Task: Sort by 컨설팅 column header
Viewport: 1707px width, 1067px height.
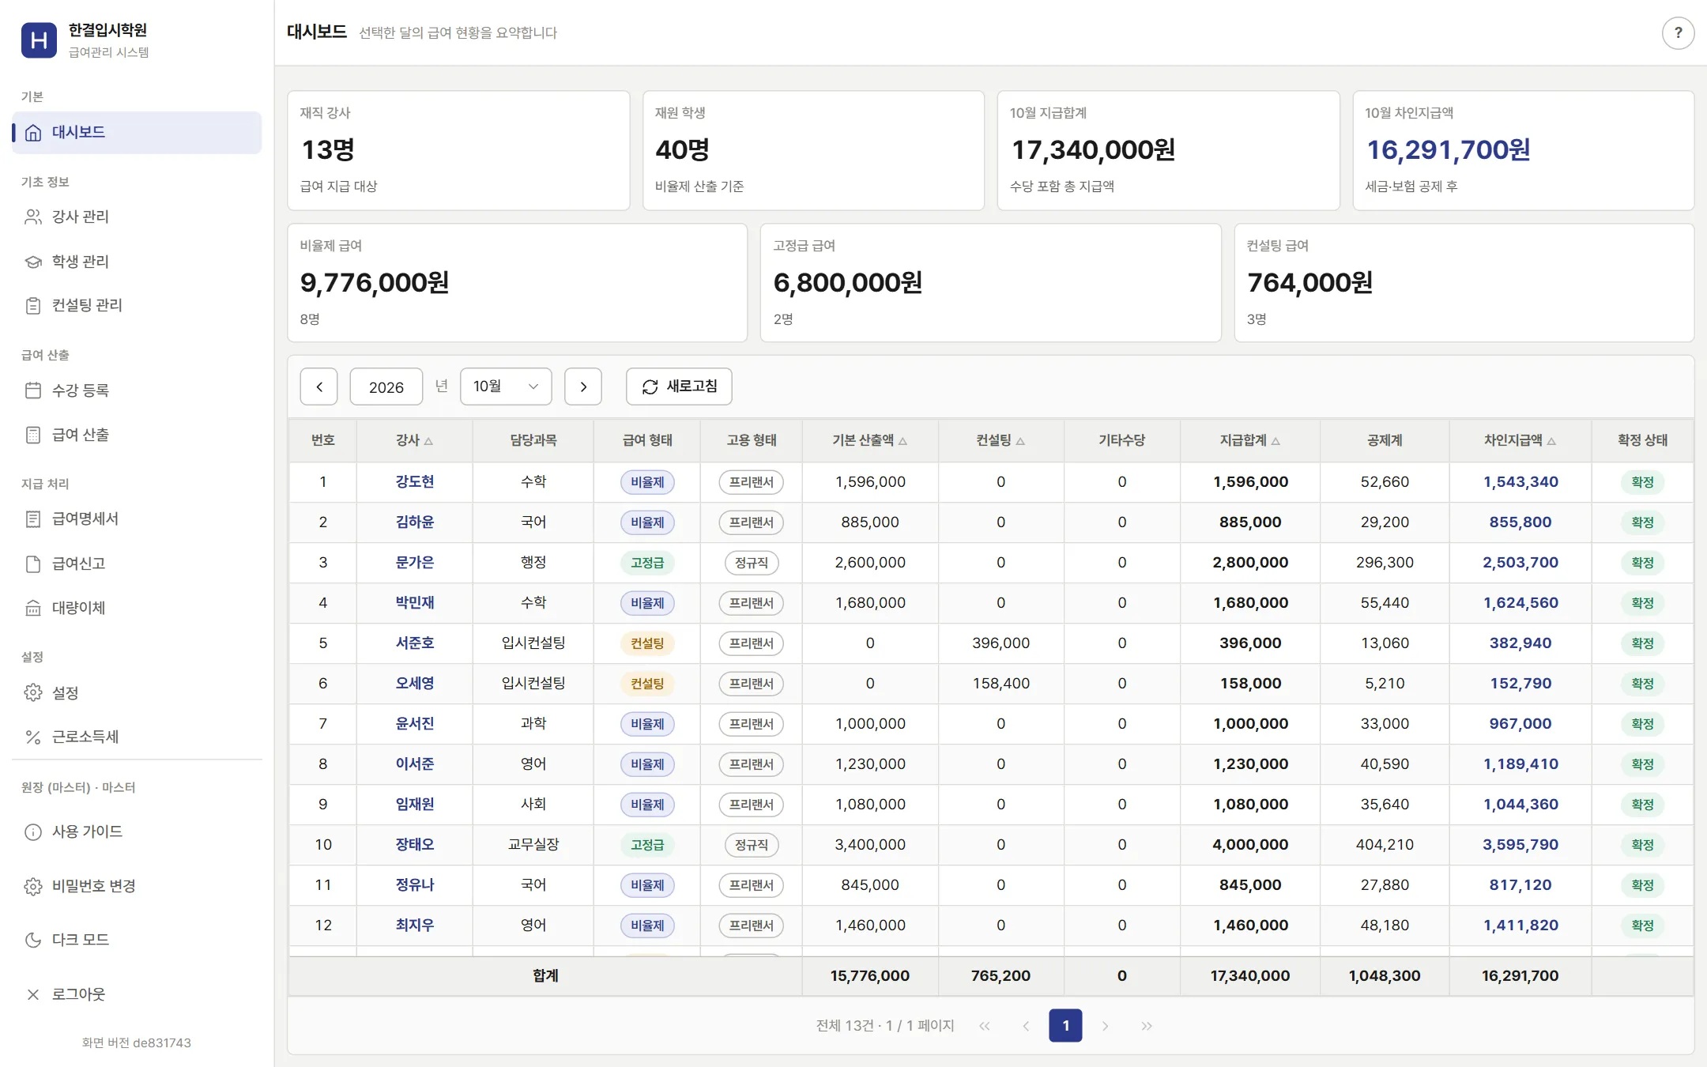Action: [x=1000, y=440]
